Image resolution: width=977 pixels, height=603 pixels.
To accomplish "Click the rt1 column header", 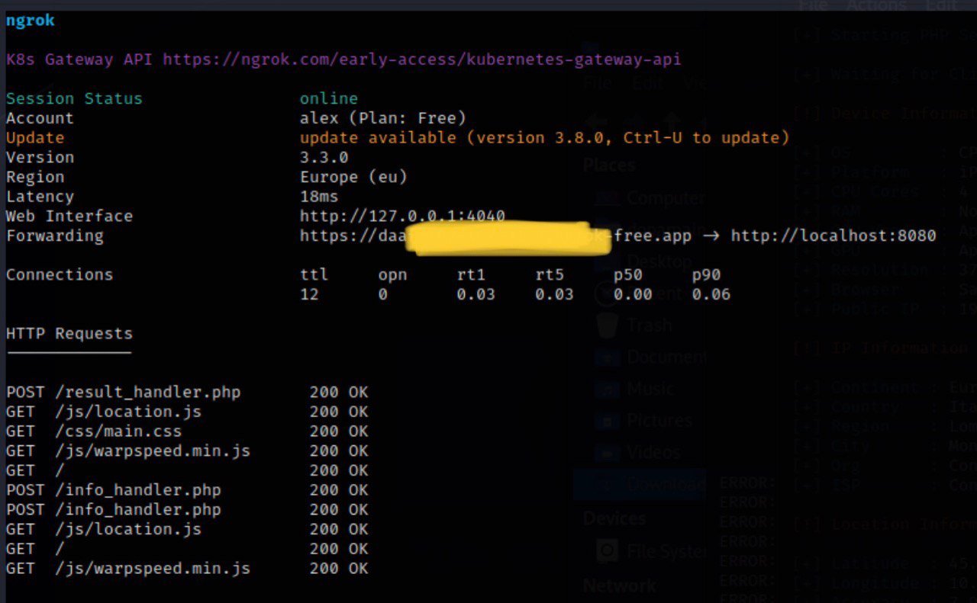I will coord(471,275).
